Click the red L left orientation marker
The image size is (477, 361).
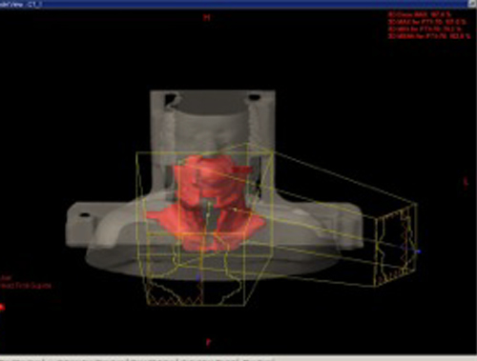(466, 183)
